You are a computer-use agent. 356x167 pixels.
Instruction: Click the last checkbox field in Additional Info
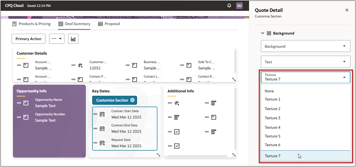(177, 146)
